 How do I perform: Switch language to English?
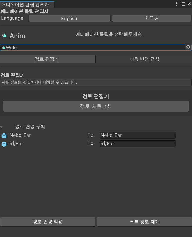[x=70, y=19]
